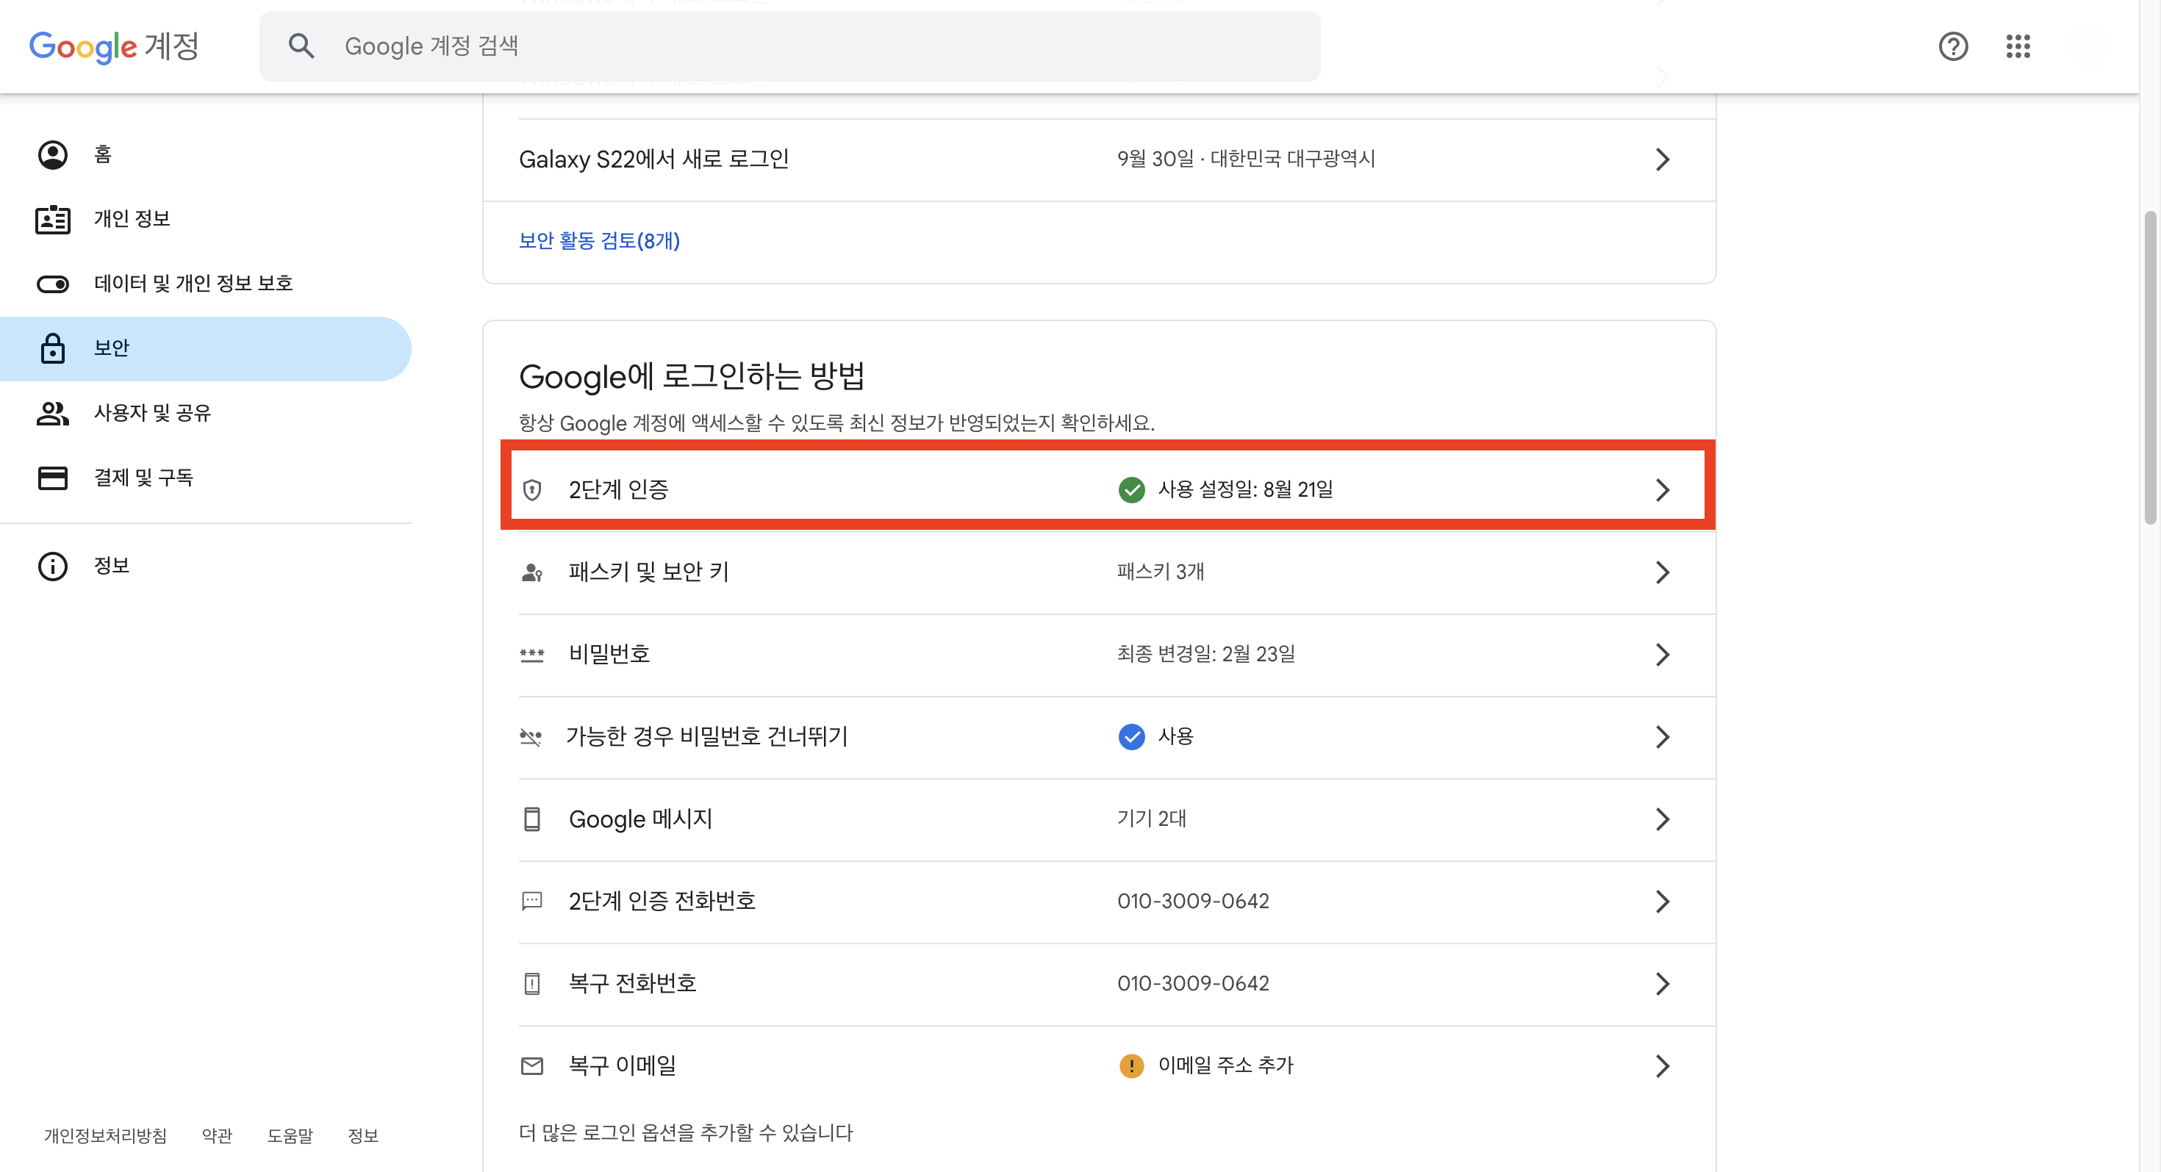Viewport: 2161px width, 1172px height.
Task: Focus the Google 계정 검색 field
Action: (789, 46)
